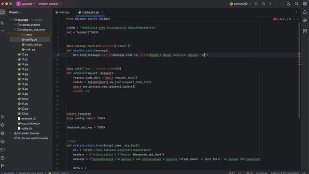Viewport: 309px width, 174px height.
Task: Go to next highlighted error arrow
Action: coord(298,19)
